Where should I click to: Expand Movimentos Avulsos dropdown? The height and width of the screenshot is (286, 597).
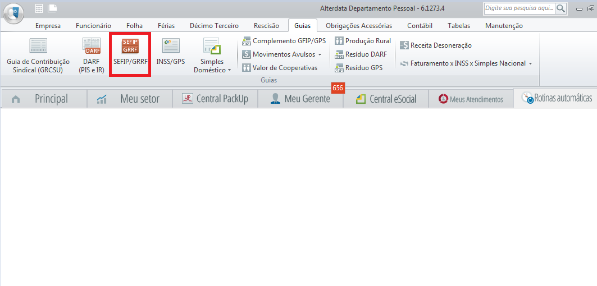(x=320, y=55)
